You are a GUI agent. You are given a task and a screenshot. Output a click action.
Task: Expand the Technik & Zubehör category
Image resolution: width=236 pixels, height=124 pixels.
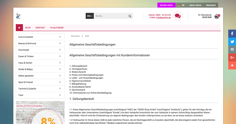(40, 89)
